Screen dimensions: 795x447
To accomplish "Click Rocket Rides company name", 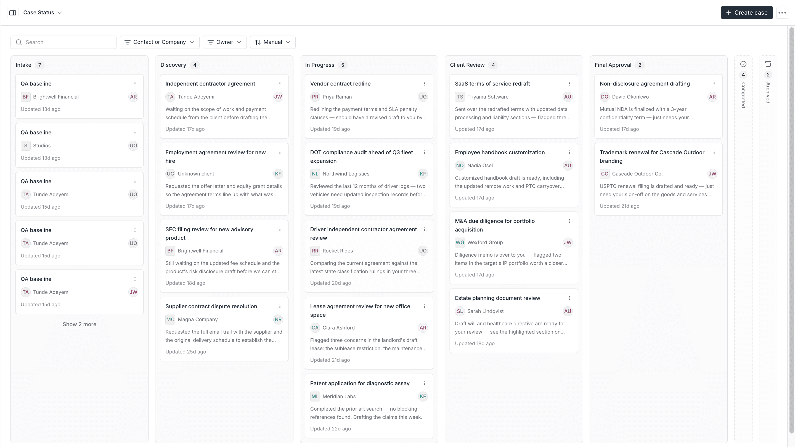I will click(x=338, y=251).
